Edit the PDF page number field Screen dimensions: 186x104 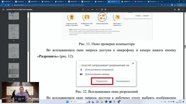click(80, 10)
